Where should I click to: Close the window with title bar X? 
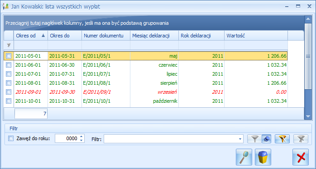click(309, 6)
